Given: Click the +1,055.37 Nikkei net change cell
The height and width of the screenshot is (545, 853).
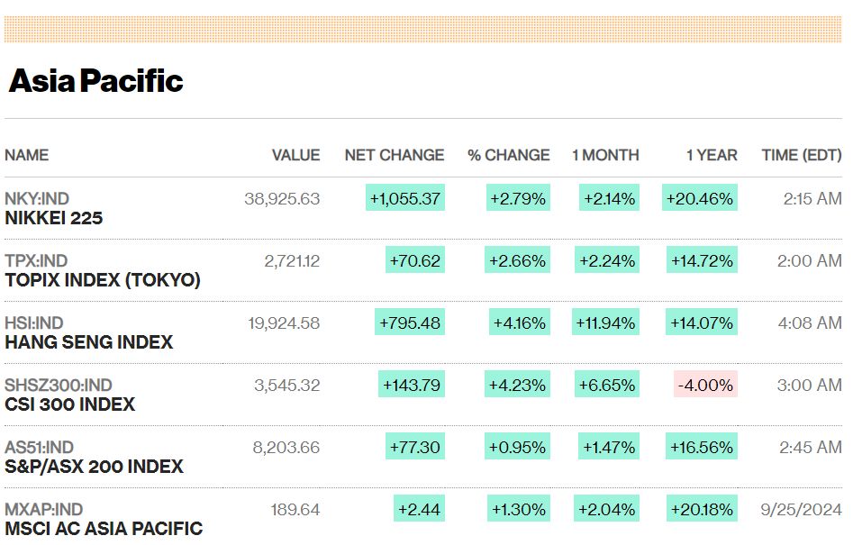Looking at the screenshot, I should (405, 197).
